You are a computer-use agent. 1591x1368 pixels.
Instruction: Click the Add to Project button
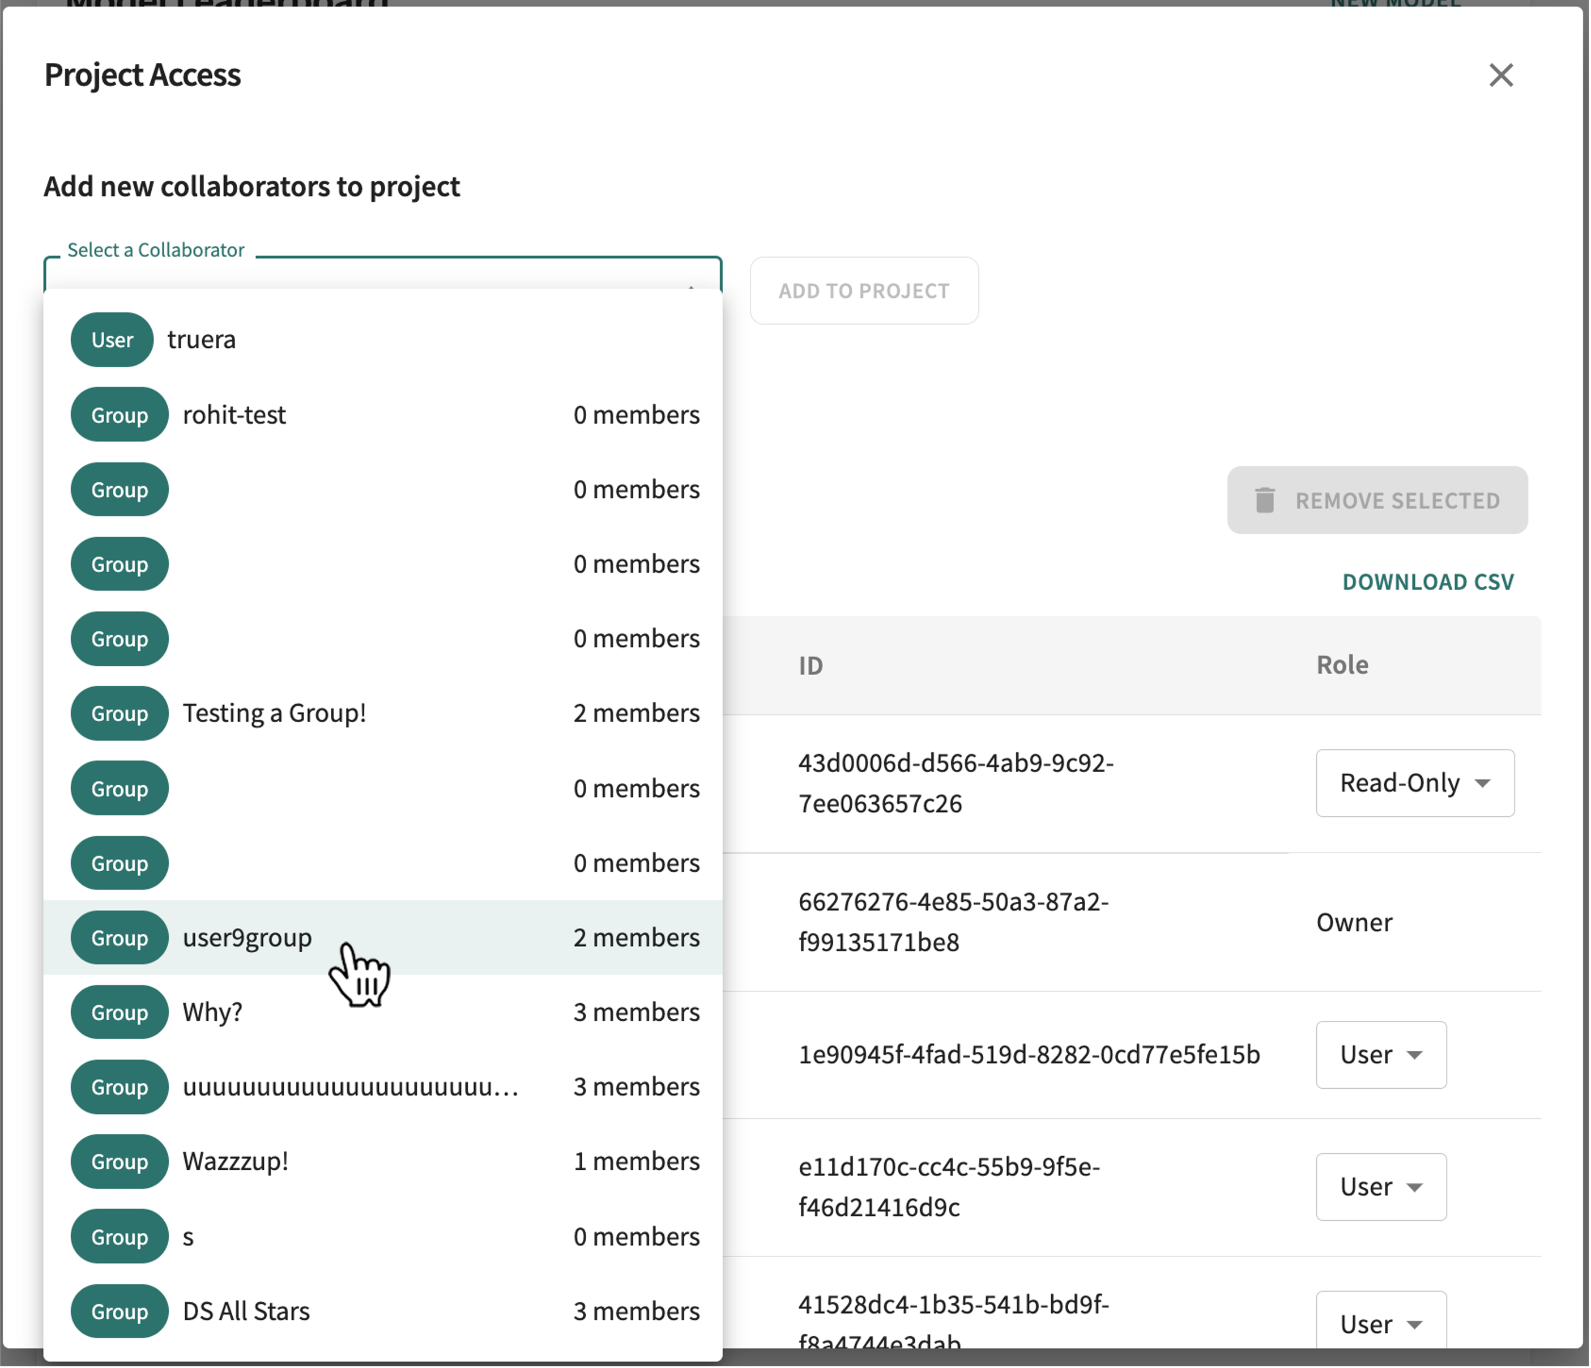coord(864,291)
